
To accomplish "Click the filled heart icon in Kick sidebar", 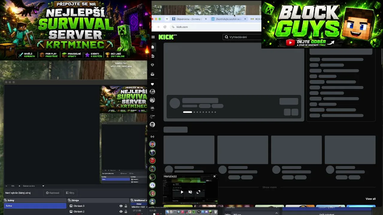I will [152, 84].
